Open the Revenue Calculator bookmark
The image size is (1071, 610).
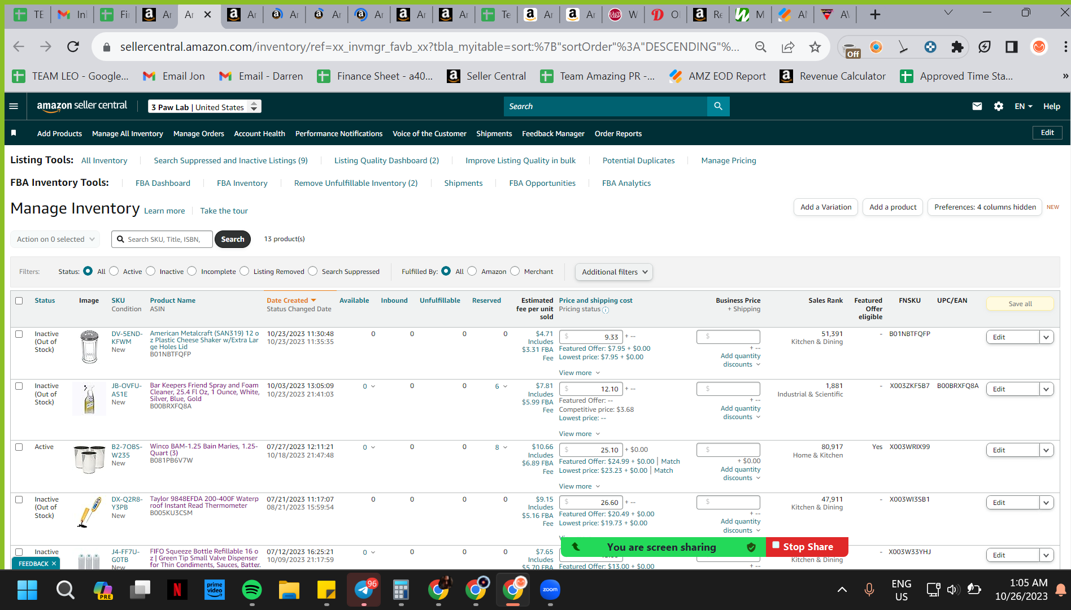point(833,76)
